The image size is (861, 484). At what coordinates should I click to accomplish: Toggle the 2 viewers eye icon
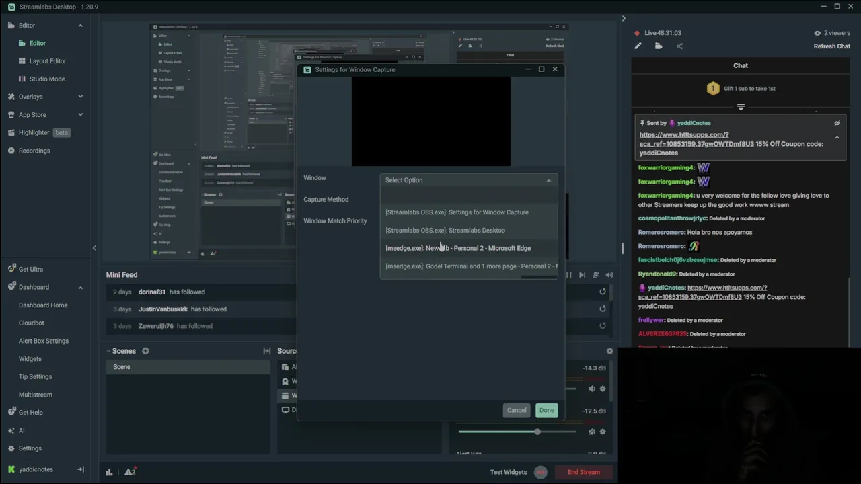point(817,33)
